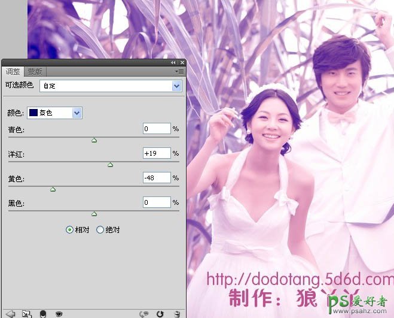Switch to the 蒙版 tab
This screenshot has width=394, height=318.
(x=35, y=72)
